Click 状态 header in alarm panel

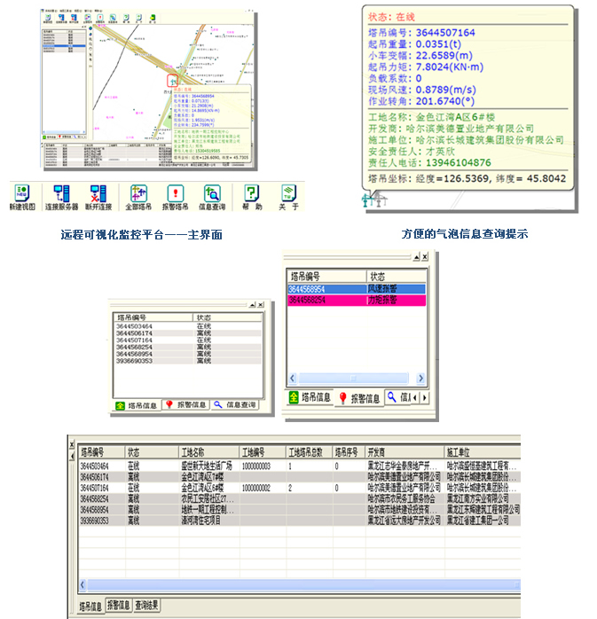(x=397, y=276)
